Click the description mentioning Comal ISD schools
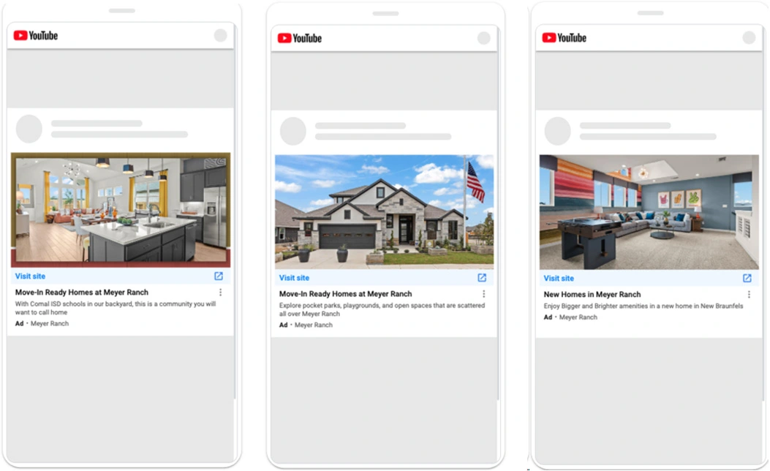The image size is (770, 471). click(116, 308)
